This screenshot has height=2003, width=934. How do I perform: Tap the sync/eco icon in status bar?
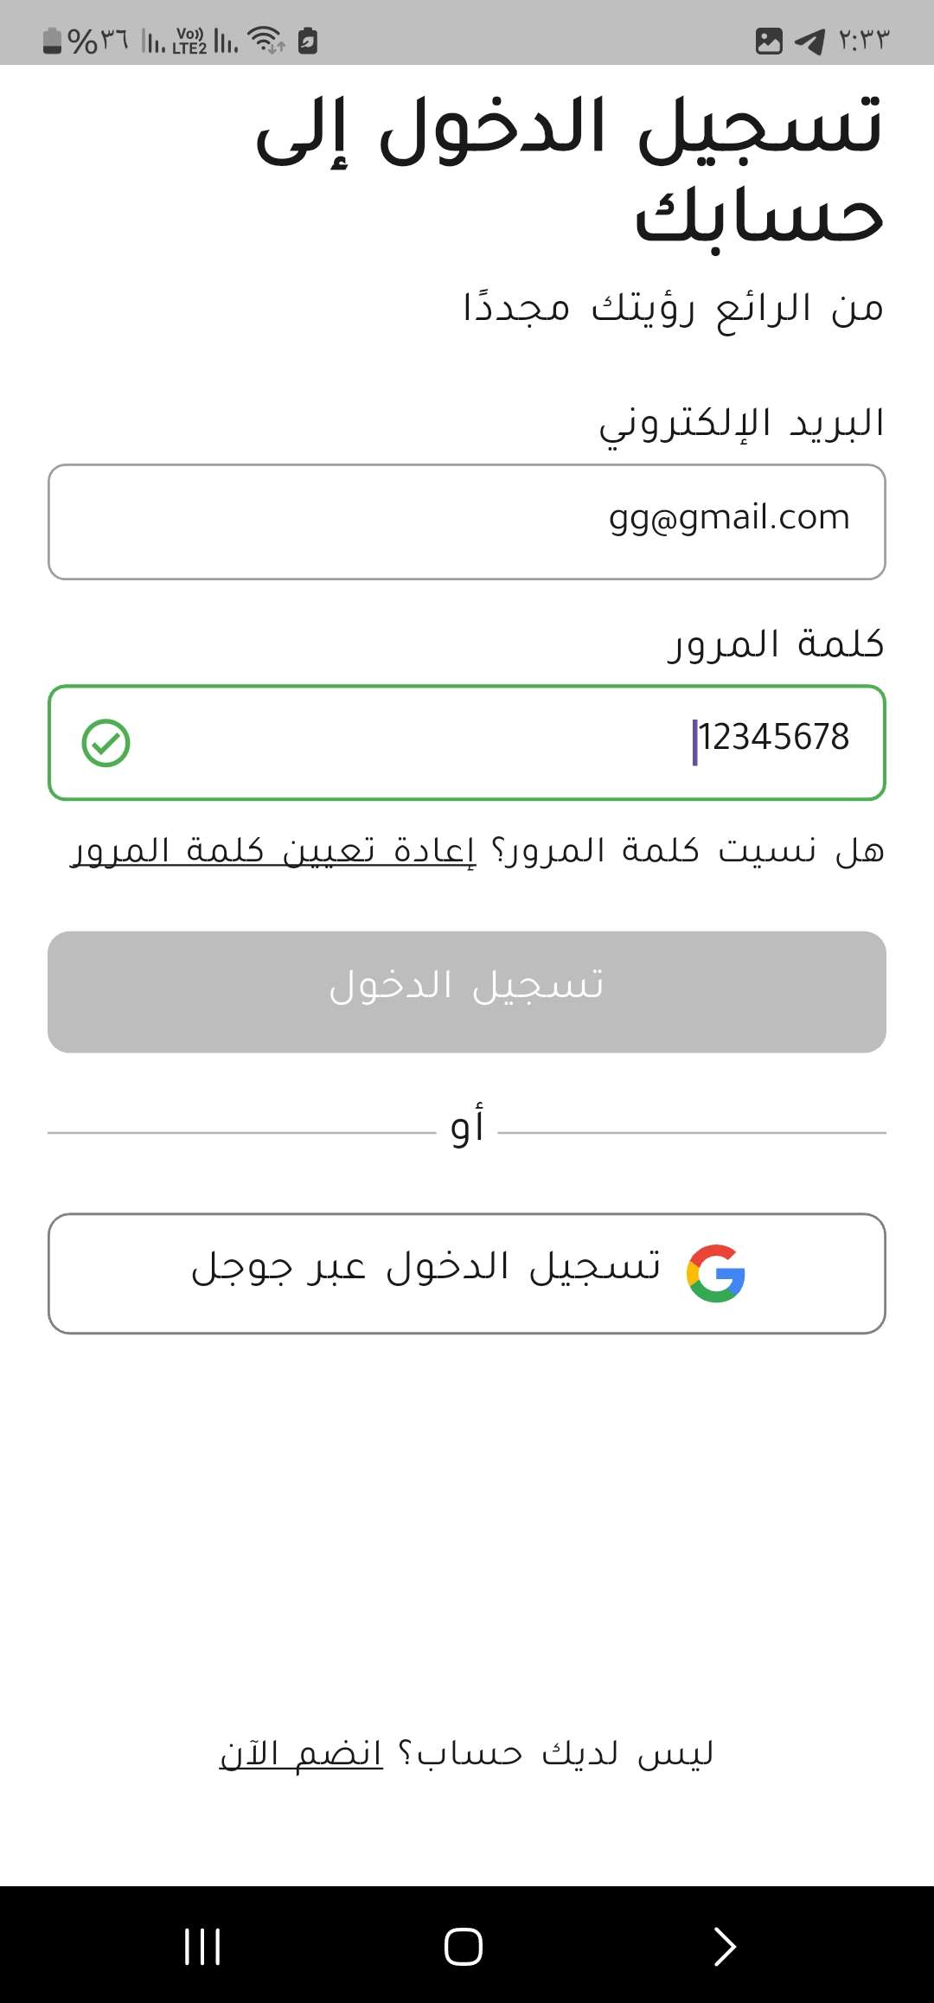tap(308, 41)
